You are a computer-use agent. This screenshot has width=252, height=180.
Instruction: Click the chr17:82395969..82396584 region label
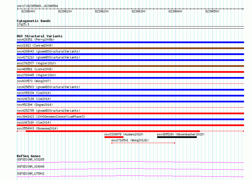point(37,6)
